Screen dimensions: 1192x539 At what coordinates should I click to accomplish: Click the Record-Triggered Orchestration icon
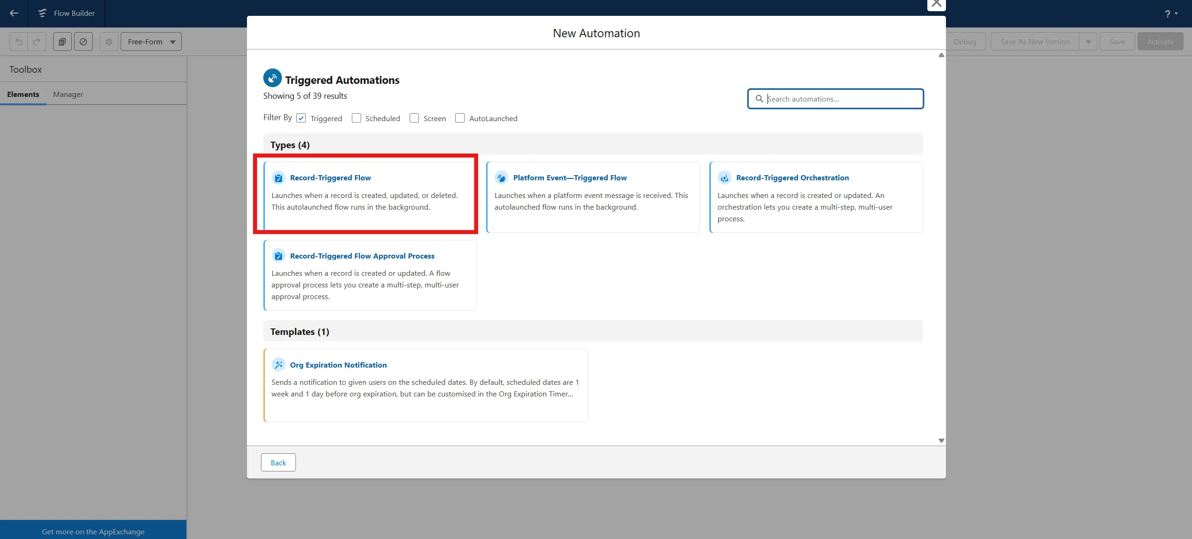(724, 177)
